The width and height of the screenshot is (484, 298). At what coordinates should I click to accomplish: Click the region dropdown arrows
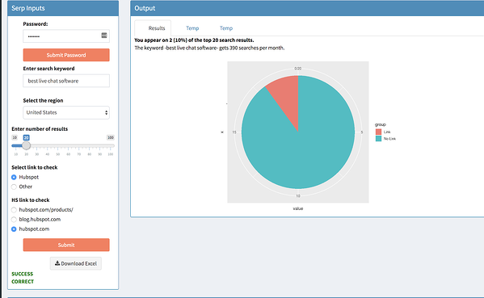(x=106, y=112)
